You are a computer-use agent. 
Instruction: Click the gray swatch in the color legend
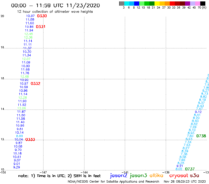coord(122,3)
